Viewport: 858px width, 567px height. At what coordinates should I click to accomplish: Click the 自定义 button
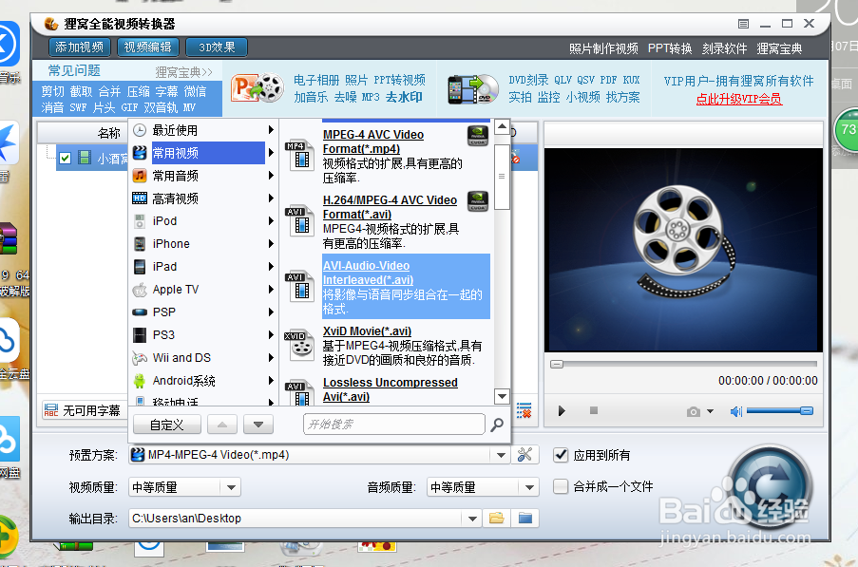tap(167, 425)
